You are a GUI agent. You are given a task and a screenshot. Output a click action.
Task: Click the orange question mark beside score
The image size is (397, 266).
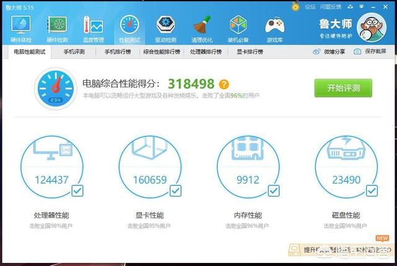(224, 84)
